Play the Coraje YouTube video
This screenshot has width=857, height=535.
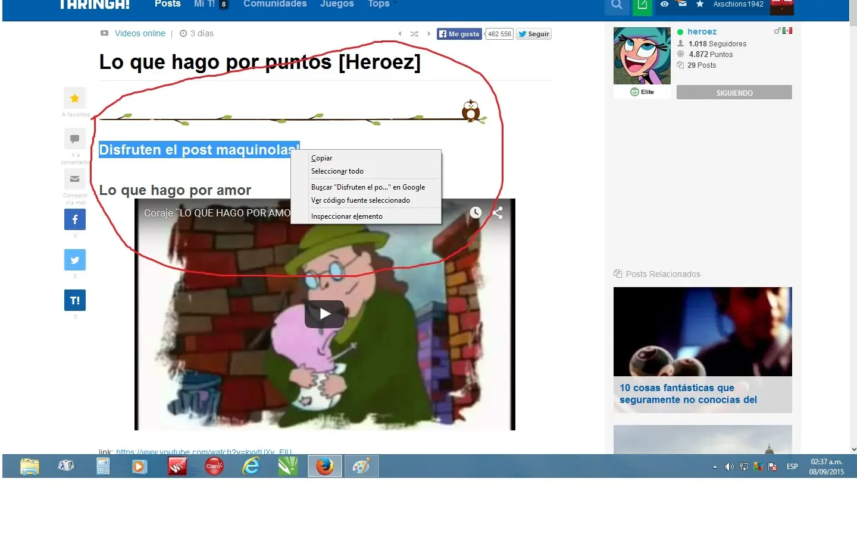pyautogui.click(x=324, y=314)
